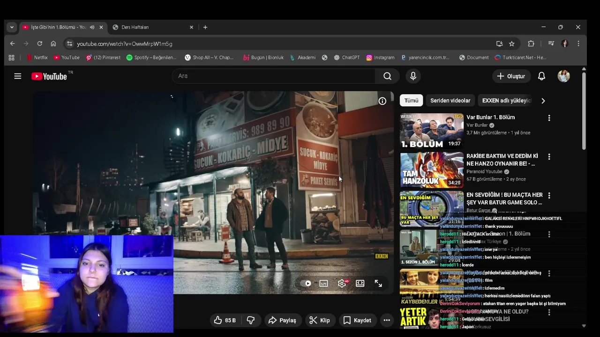Reload the current page
Image resolution: width=600 pixels, height=337 pixels.
point(40,44)
